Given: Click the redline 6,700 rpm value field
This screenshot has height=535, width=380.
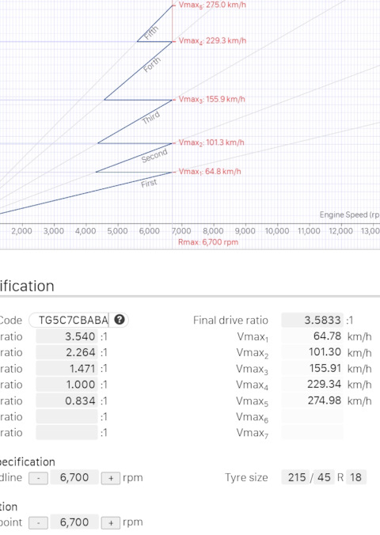Looking at the screenshot, I should coord(74,477).
